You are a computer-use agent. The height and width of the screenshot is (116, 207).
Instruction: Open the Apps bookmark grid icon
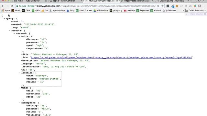pyautogui.click(x=3, y=11)
